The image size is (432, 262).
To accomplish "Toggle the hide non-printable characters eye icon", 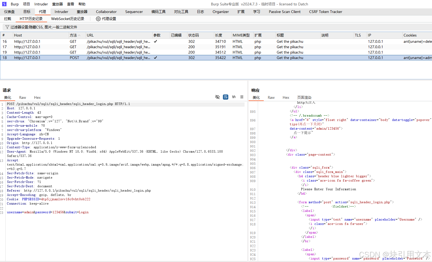I will [217, 97].
